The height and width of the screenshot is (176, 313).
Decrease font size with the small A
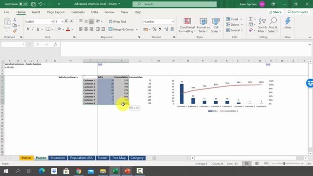pos(72,22)
